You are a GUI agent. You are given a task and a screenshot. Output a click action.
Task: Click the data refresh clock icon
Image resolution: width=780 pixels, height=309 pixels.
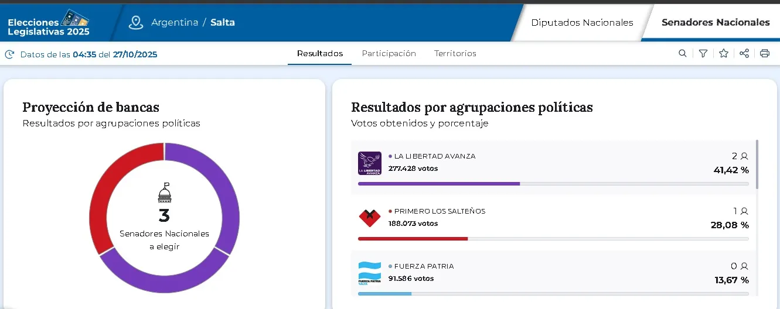(x=9, y=54)
